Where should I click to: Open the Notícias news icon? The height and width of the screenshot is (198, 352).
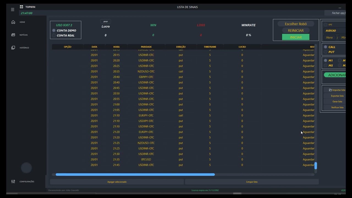tap(13, 35)
